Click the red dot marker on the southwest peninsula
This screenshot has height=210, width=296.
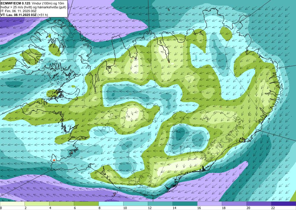(x=54, y=160)
